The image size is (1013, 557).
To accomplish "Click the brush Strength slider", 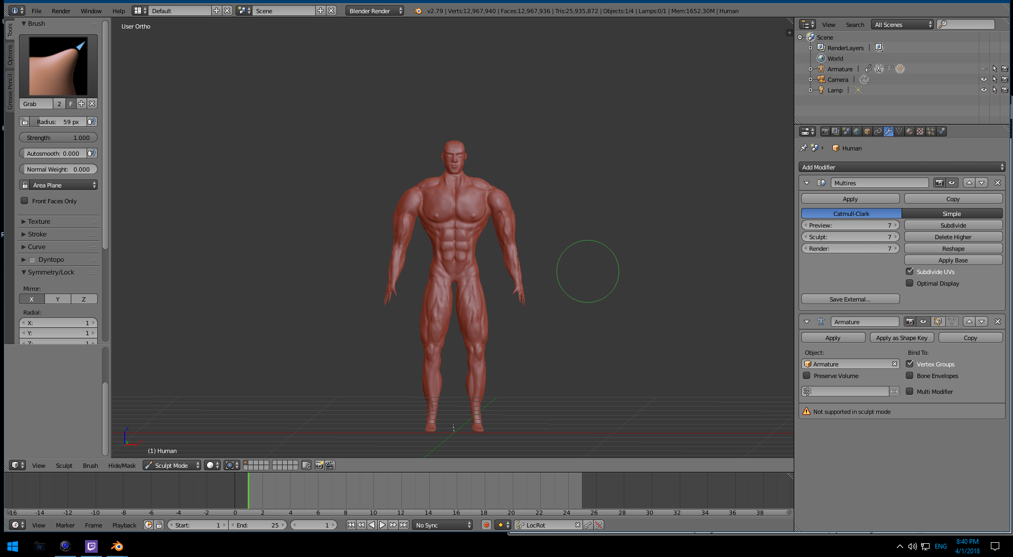I will [x=58, y=137].
